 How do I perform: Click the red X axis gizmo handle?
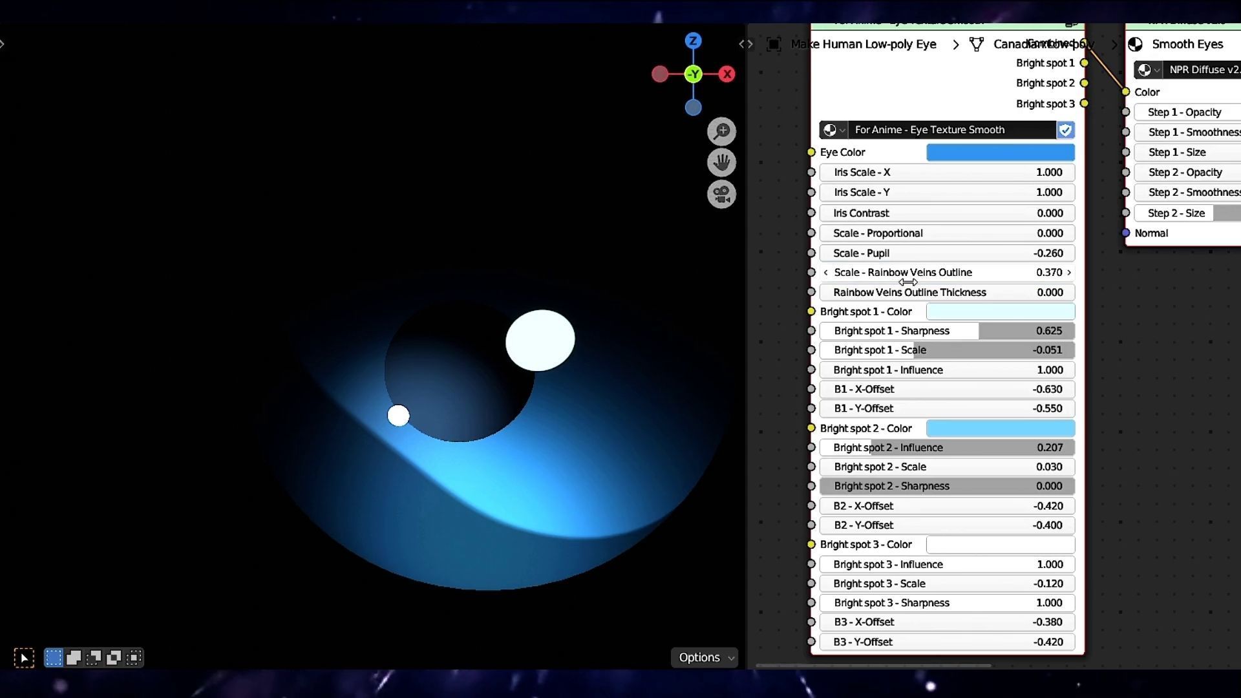click(727, 74)
